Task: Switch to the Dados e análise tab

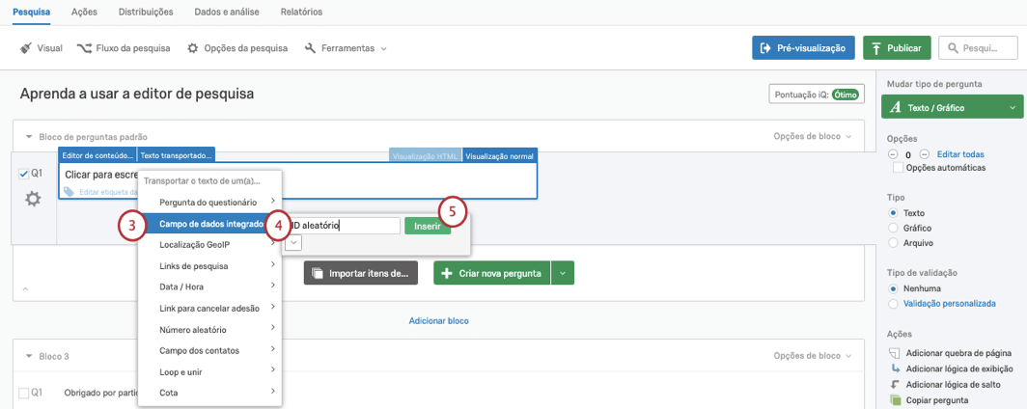Action: [x=227, y=13]
